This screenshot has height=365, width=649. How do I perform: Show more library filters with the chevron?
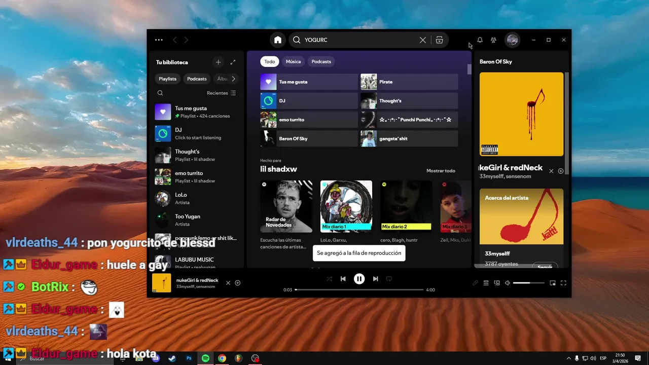233,79
